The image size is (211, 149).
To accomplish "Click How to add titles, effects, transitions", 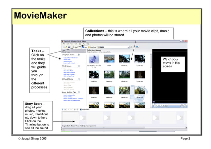I will coord(73,99).
